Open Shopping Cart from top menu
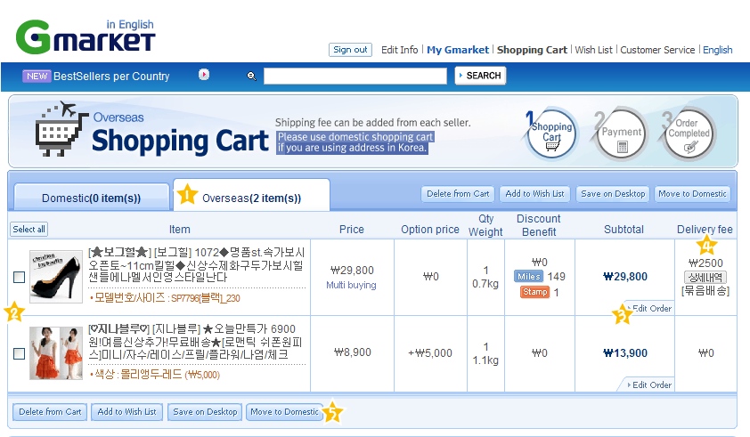Viewport: 750px width, 437px height. pos(532,50)
